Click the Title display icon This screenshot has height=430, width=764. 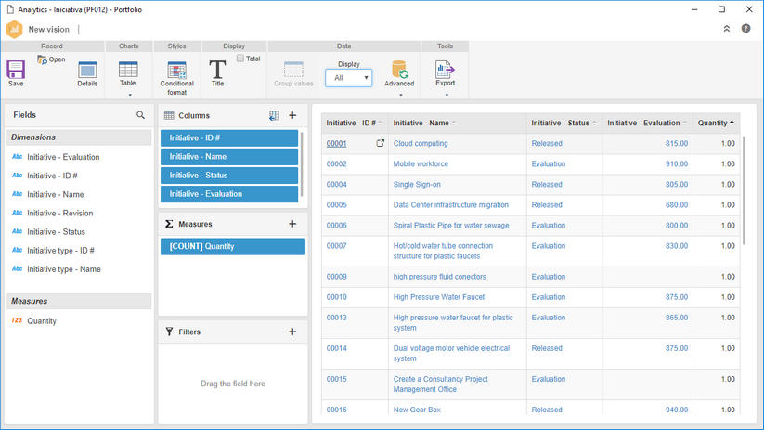[x=217, y=70]
